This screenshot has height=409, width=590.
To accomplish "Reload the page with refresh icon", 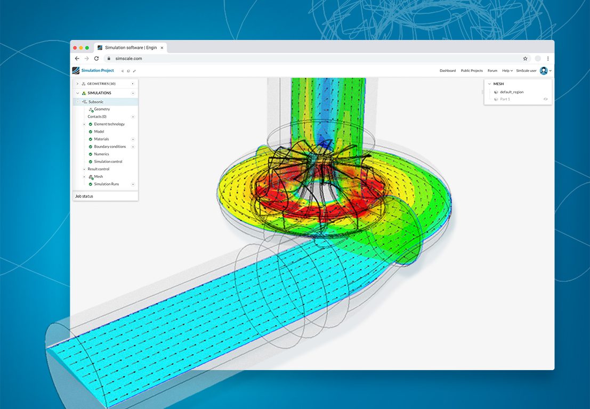I will pyautogui.click(x=96, y=58).
